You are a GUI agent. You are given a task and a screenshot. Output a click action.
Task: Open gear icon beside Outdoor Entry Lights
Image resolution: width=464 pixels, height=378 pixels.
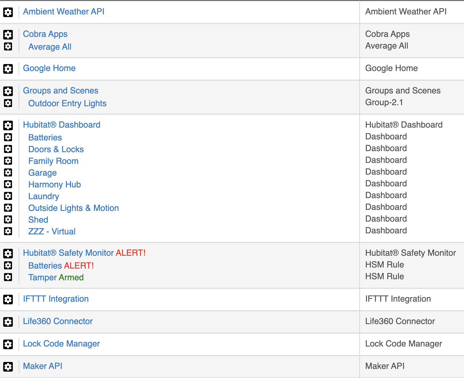click(8, 103)
